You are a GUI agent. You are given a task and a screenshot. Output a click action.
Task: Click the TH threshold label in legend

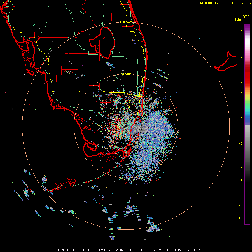241,218
